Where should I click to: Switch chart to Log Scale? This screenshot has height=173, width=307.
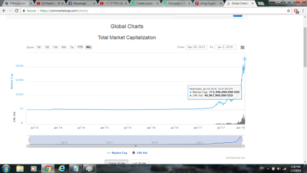[x=139, y=162]
